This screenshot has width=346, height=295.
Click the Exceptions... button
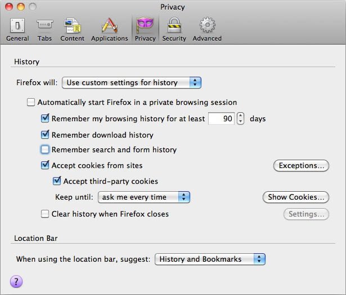301,166
